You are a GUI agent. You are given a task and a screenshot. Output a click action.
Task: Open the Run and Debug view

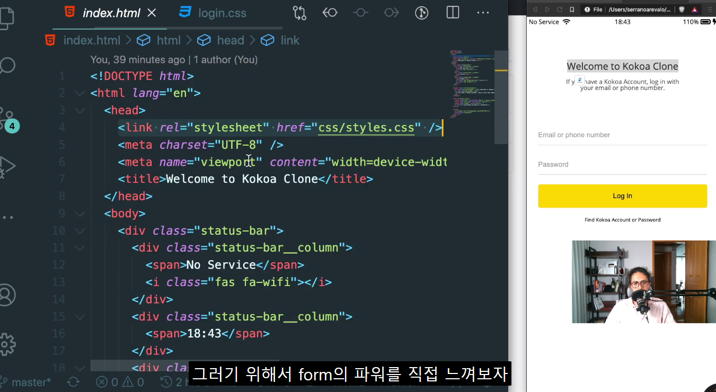7,166
